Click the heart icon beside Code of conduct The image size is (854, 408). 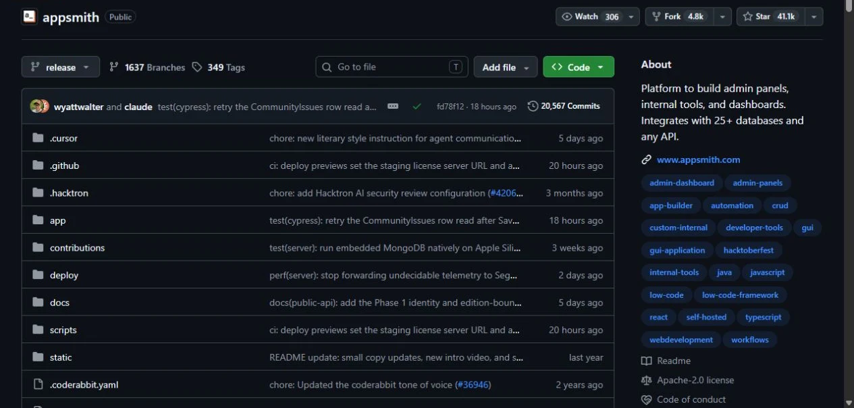(x=647, y=400)
